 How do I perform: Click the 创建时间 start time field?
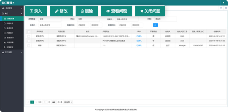(83, 25)
